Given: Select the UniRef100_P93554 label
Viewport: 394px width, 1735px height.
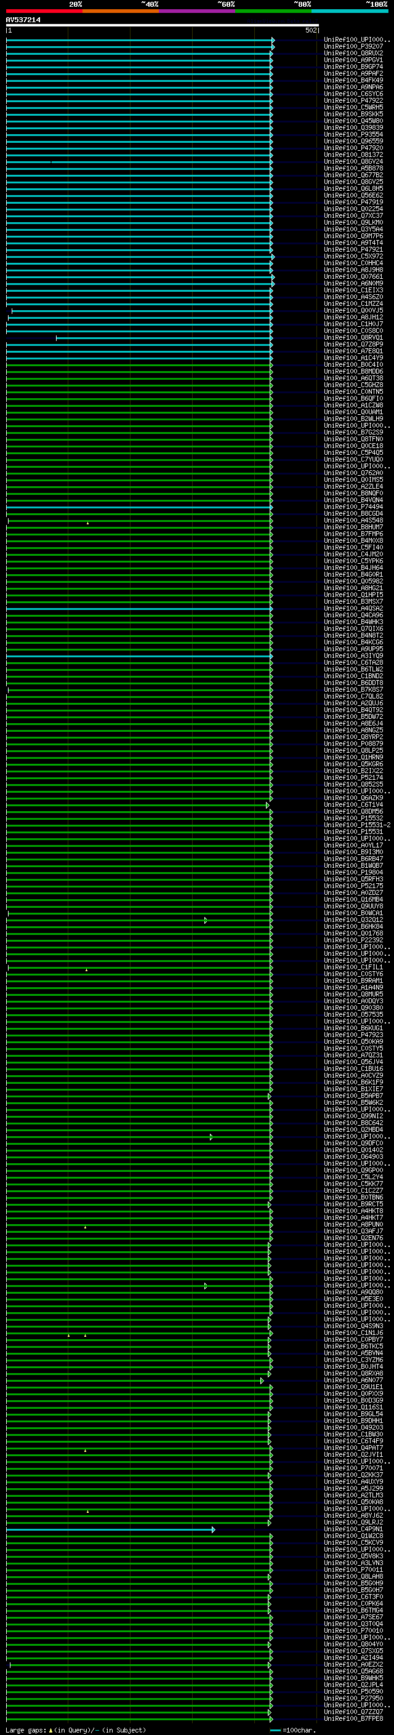Looking at the screenshot, I should click(x=353, y=134).
